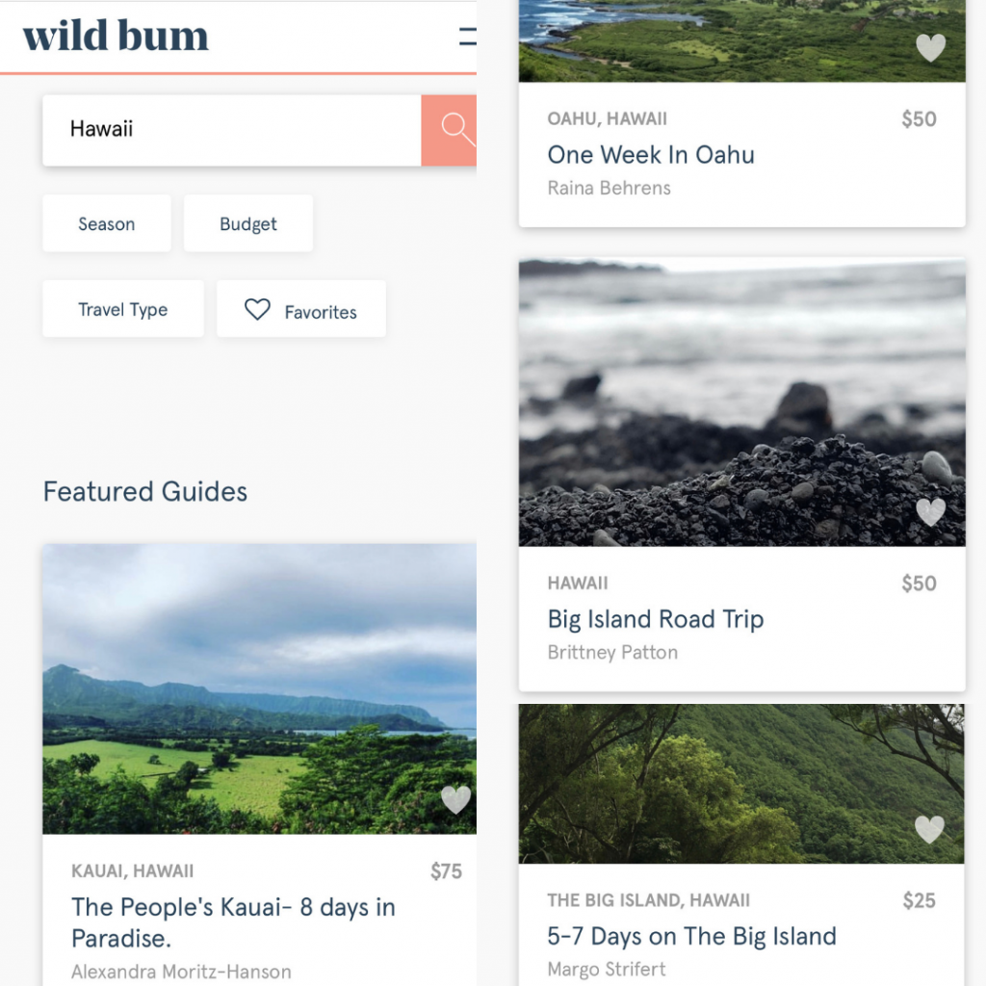986x986 pixels.
Task: Click the wild bum logo
Action: 116,36
